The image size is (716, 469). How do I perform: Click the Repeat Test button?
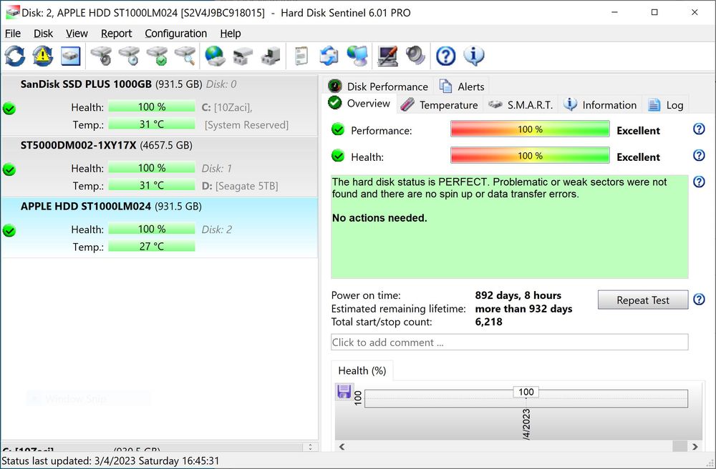642,300
